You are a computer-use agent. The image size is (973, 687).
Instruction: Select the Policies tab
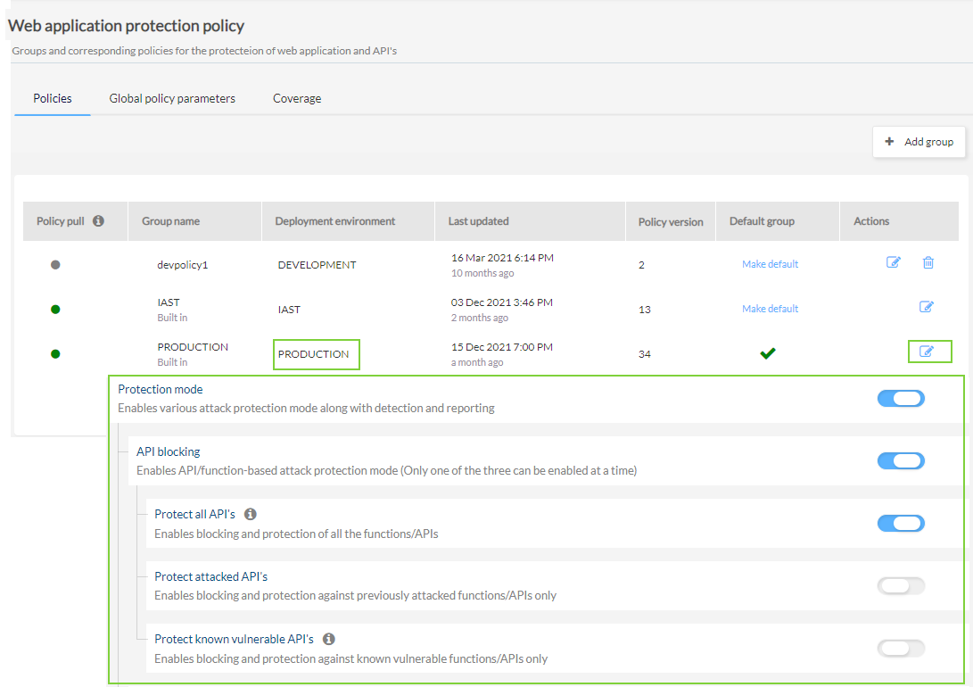pos(53,98)
